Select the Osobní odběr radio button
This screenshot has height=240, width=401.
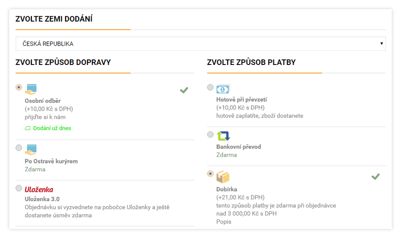point(19,87)
